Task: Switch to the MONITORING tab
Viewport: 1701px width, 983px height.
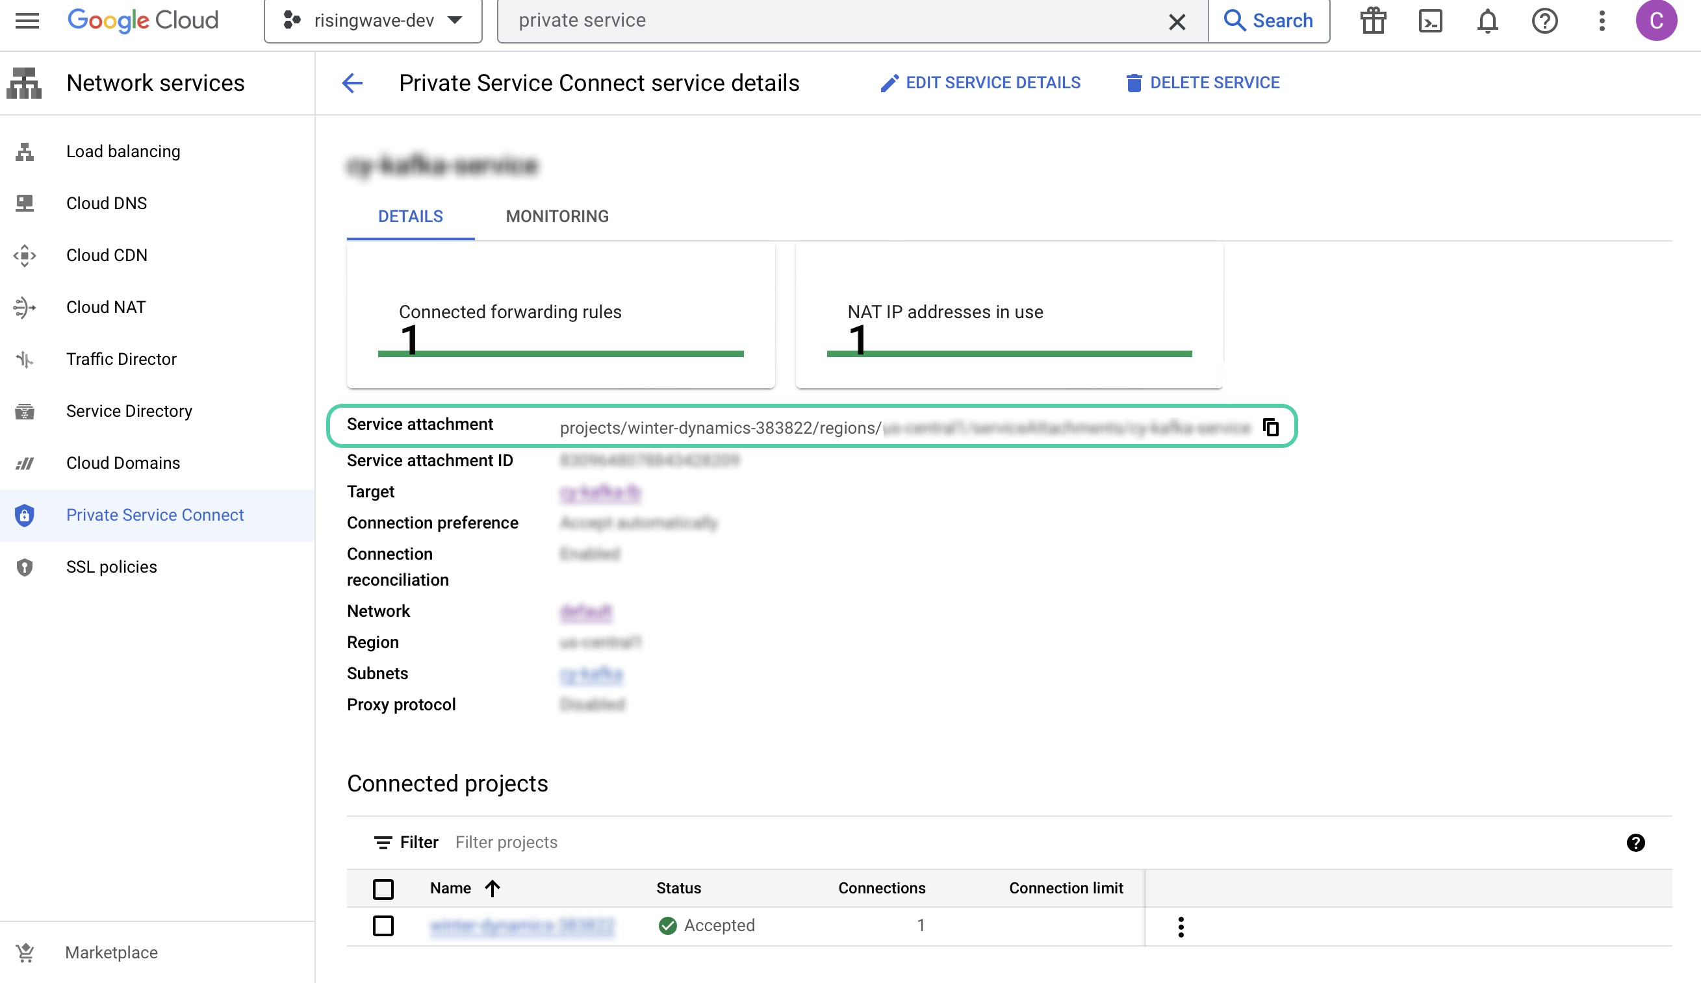Action: click(x=557, y=216)
